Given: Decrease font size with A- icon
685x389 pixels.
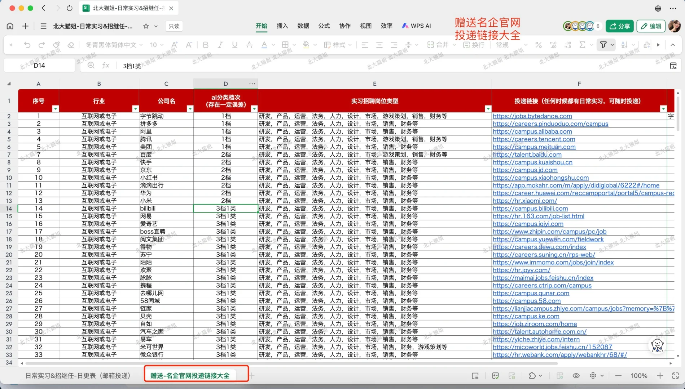Looking at the screenshot, I should click(x=189, y=45).
